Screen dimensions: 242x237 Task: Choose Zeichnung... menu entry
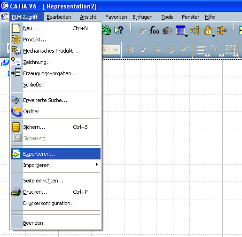(x=55, y=62)
